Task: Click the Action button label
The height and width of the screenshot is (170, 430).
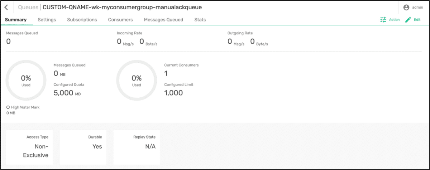Action: tap(394, 20)
